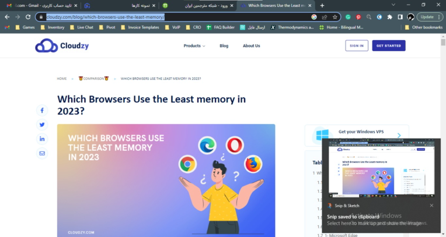Share the article by email icon
Viewport: 446px width, 237px height.
click(42, 153)
